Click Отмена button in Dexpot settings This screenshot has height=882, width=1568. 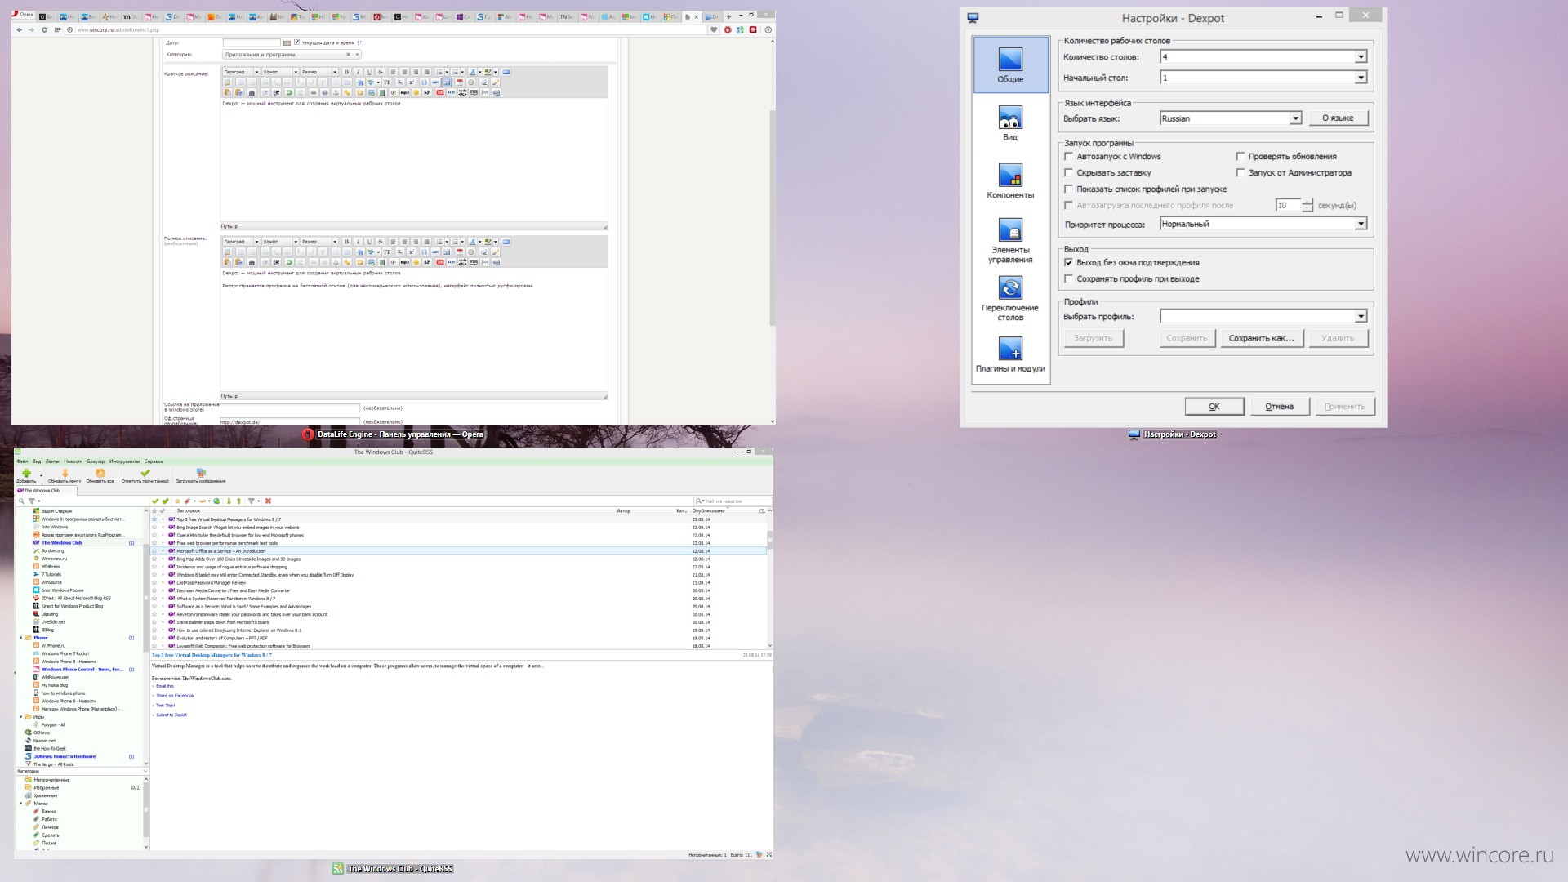pyautogui.click(x=1280, y=407)
